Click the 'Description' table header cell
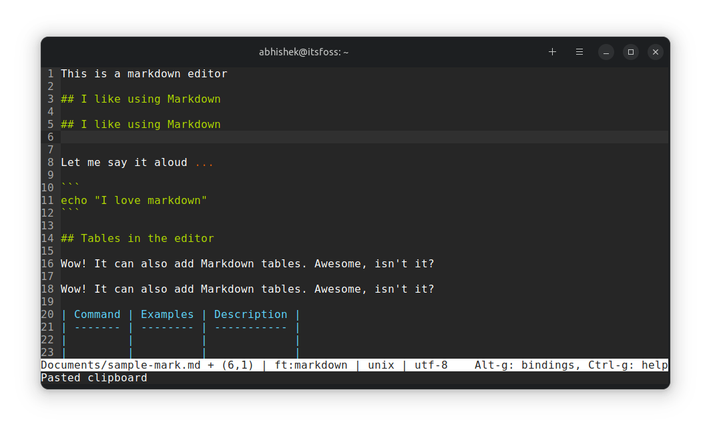 click(250, 315)
